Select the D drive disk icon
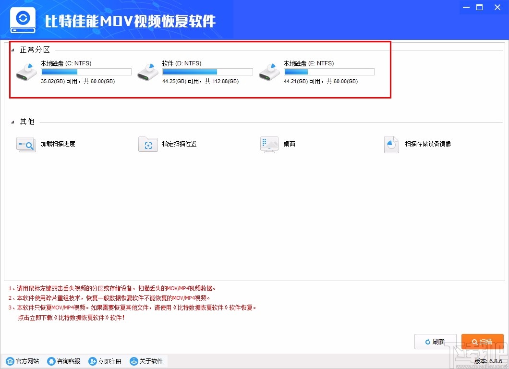 (147, 71)
